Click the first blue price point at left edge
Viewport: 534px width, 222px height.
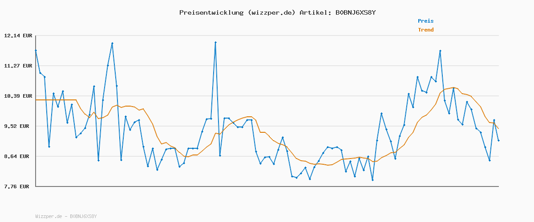[x=36, y=51]
